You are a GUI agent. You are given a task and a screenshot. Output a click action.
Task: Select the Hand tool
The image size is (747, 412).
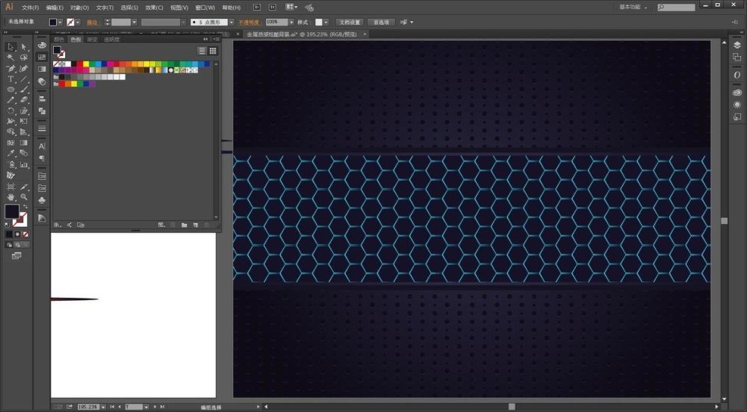pos(10,196)
